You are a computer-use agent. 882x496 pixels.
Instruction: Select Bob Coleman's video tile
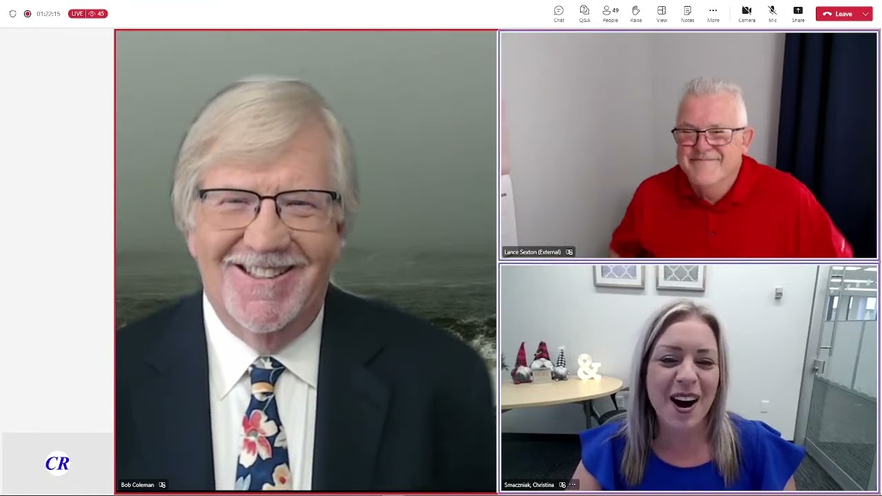306,262
